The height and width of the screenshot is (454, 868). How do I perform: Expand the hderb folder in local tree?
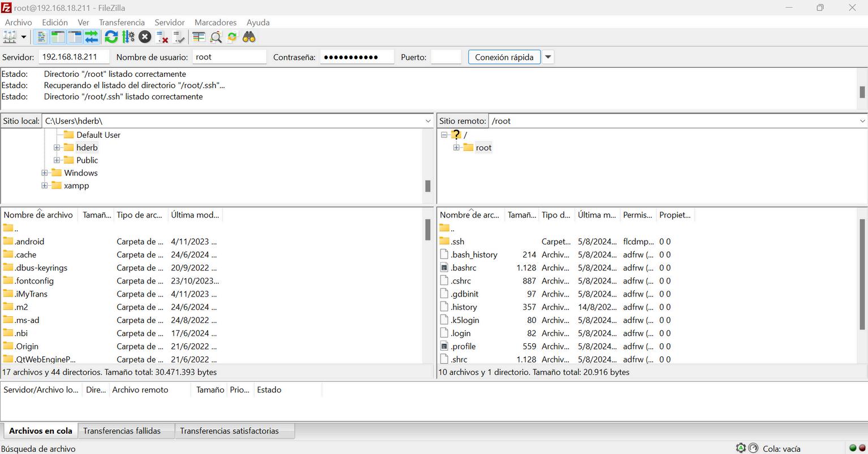pyautogui.click(x=57, y=147)
